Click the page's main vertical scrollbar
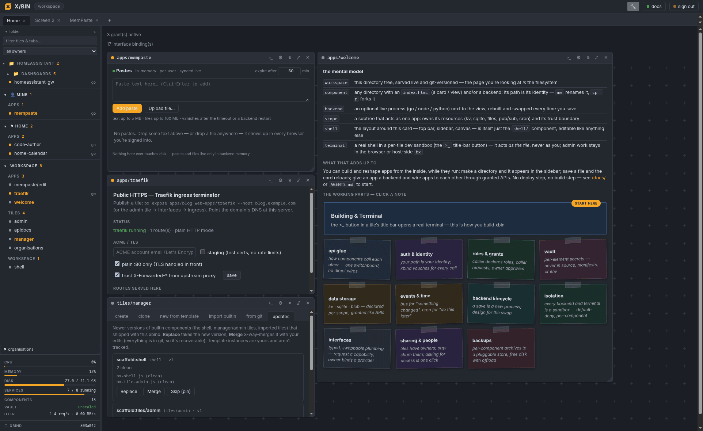This screenshot has height=431, width=703. (700, 223)
